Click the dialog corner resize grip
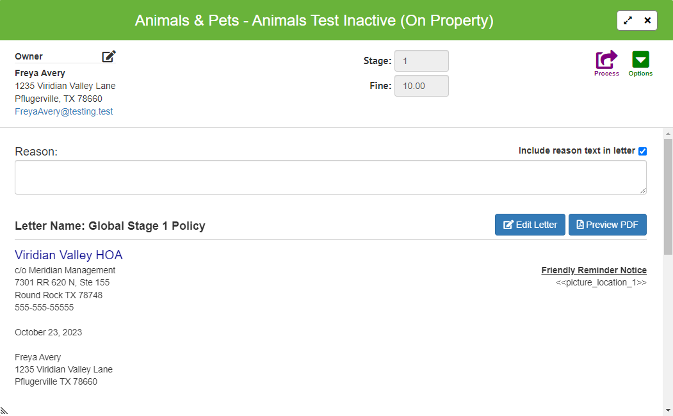 (x=4, y=412)
